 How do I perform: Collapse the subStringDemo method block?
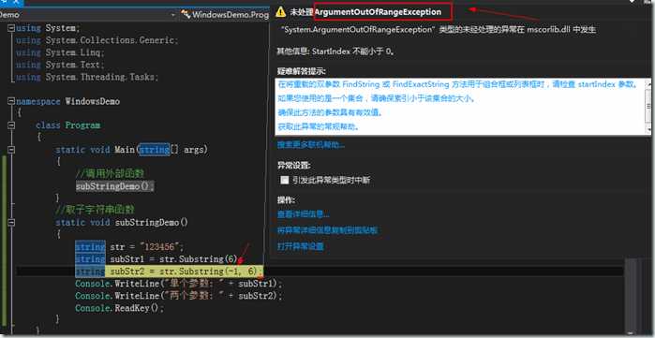11,223
